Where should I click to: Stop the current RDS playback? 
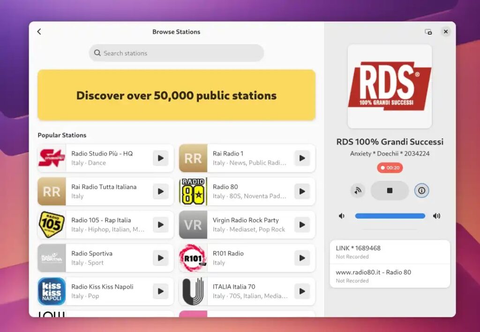tap(390, 191)
